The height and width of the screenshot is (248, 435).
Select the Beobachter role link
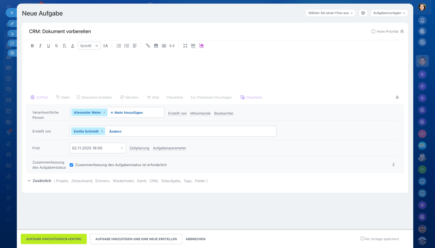point(224,113)
